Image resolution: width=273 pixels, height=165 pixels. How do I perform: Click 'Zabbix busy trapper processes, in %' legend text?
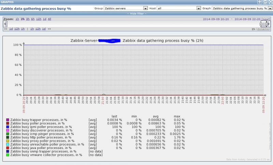39,120
